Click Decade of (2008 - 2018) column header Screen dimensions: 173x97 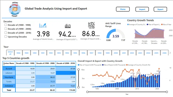(66, 63)
